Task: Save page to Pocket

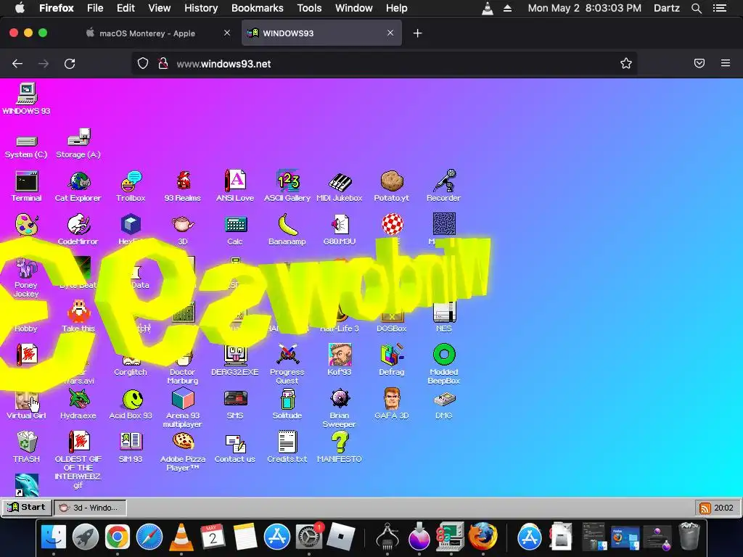Action: (x=699, y=63)
